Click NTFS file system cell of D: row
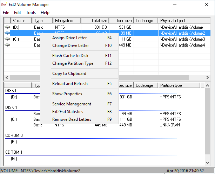Viewport: 215px width, 174px height. (x=60, y=27)
